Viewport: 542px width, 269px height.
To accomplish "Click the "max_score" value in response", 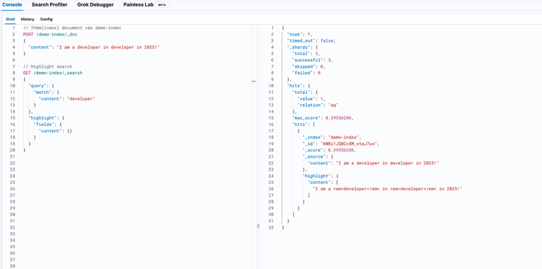I will point(339,117).
